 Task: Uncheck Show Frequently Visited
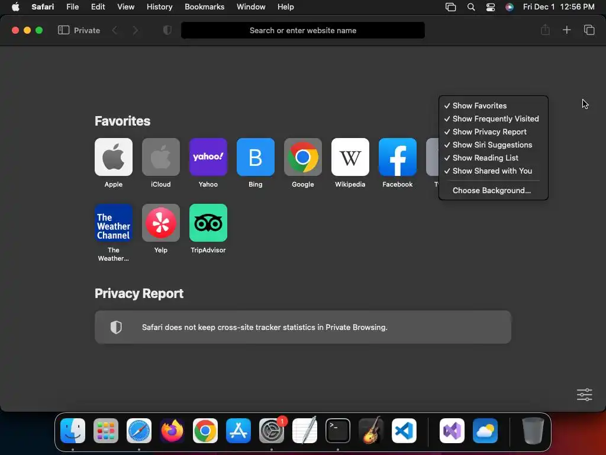(494, 118)
